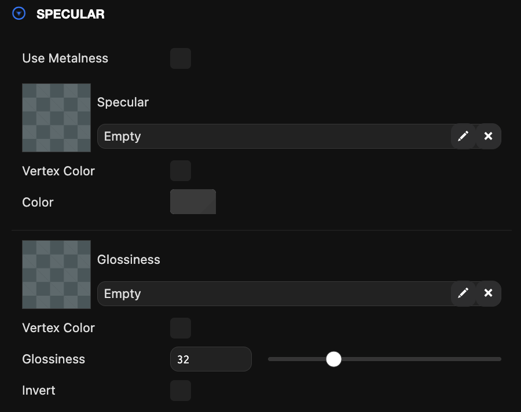The width and height of the screenshot is (521, 412).
Task: Enable the Invert checkbox
Action: click(x=181, y=391)
